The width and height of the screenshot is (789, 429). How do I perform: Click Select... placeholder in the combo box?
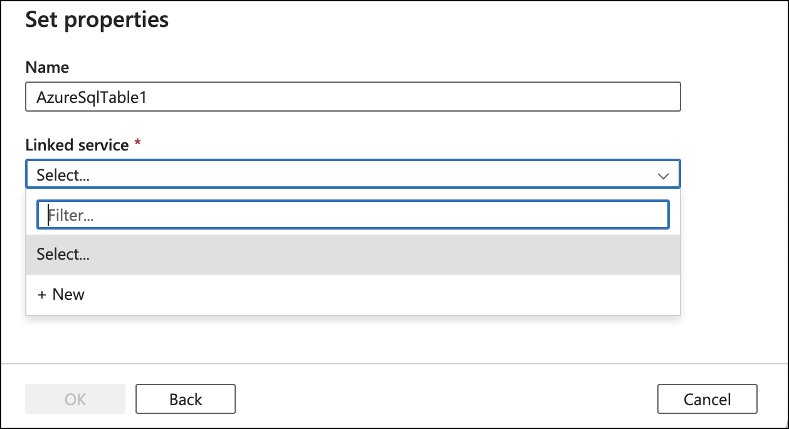click(63, 175)
